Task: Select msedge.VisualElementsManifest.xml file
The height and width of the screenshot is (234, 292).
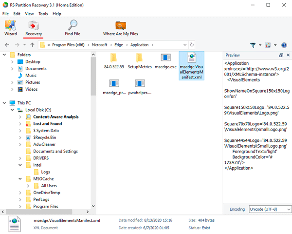Action: pos(191,66)
